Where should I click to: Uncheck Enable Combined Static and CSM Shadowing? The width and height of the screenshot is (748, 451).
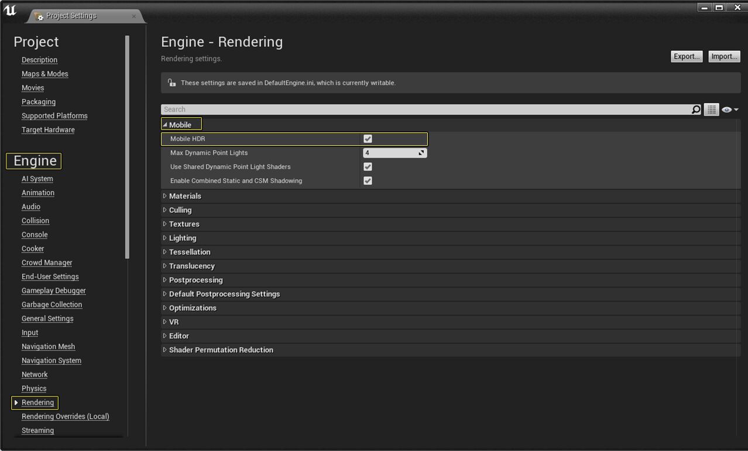coord(368,180)
